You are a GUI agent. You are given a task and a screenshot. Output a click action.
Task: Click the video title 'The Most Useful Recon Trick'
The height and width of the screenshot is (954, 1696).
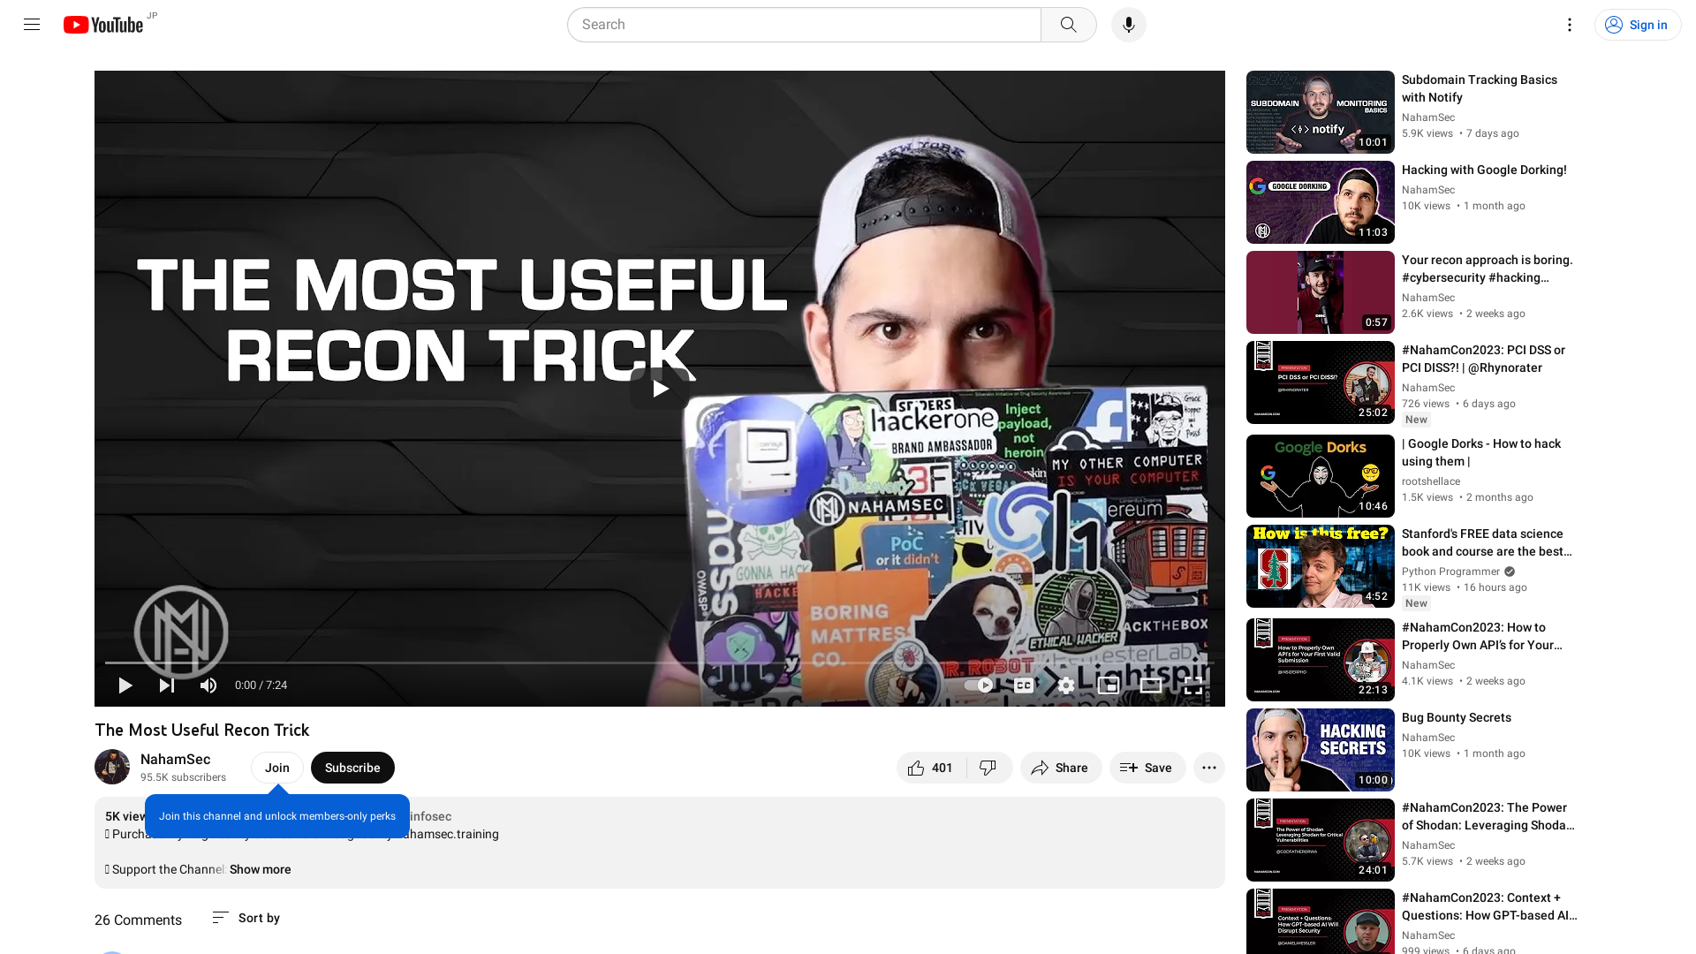201,730
